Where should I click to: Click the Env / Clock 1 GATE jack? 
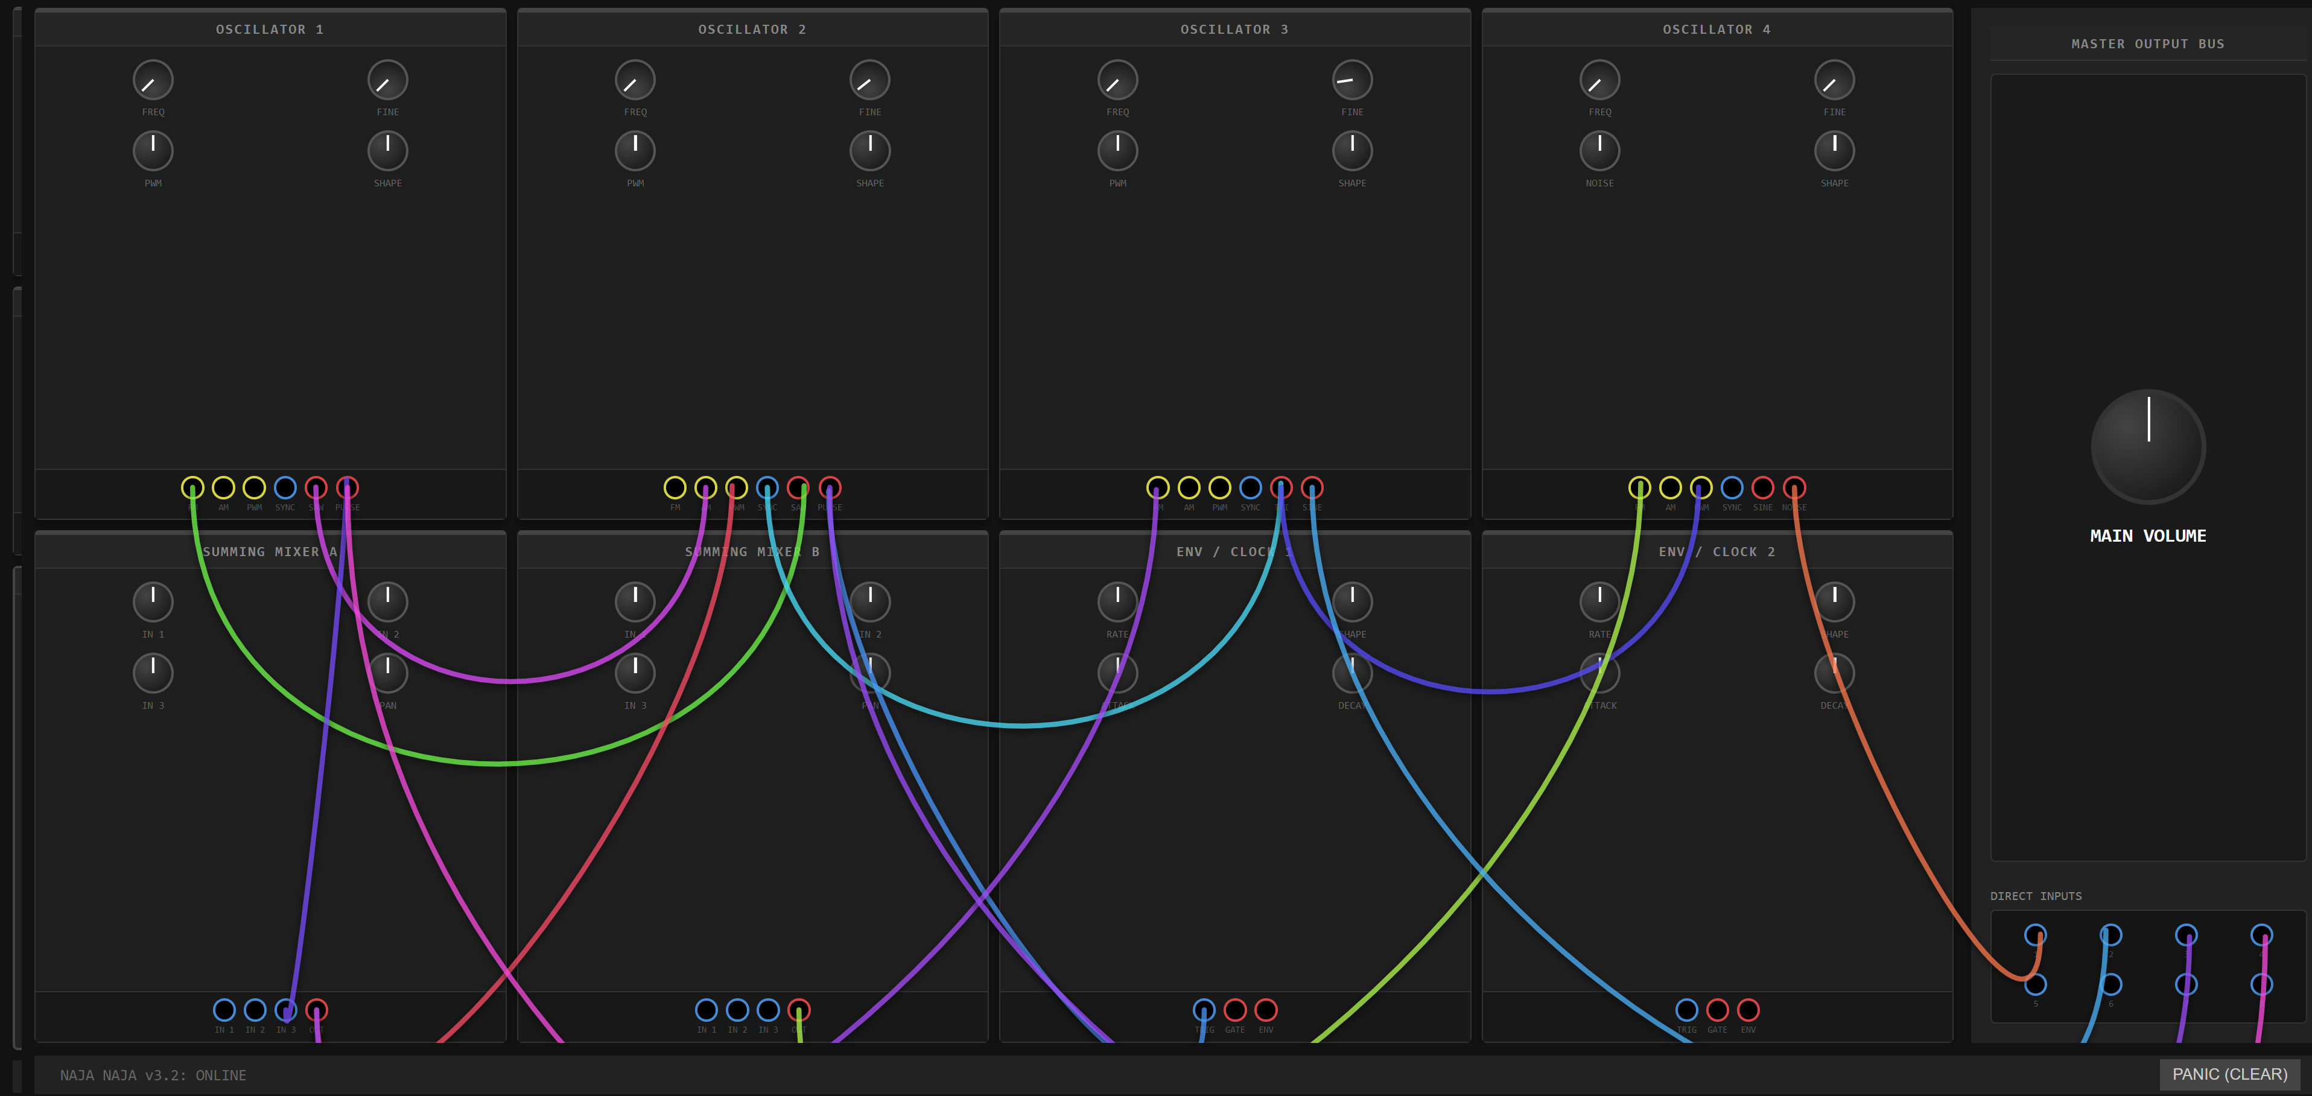point(1235,1010)
